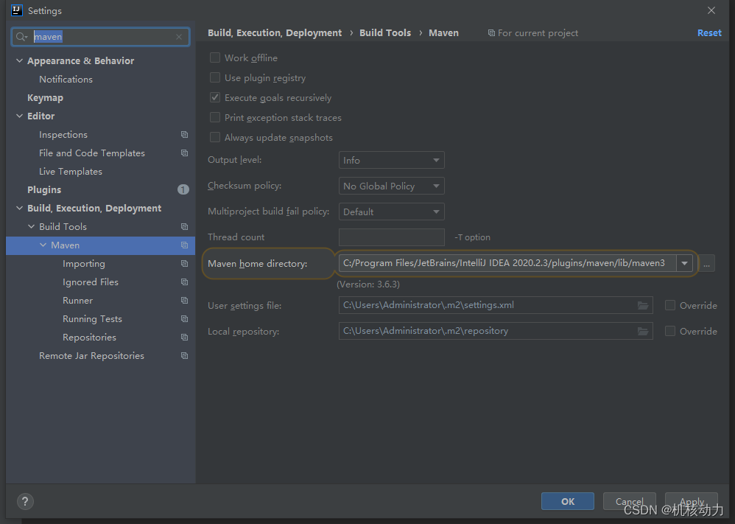Click the project-level icon beside File and Code Templates

point(184,153)
